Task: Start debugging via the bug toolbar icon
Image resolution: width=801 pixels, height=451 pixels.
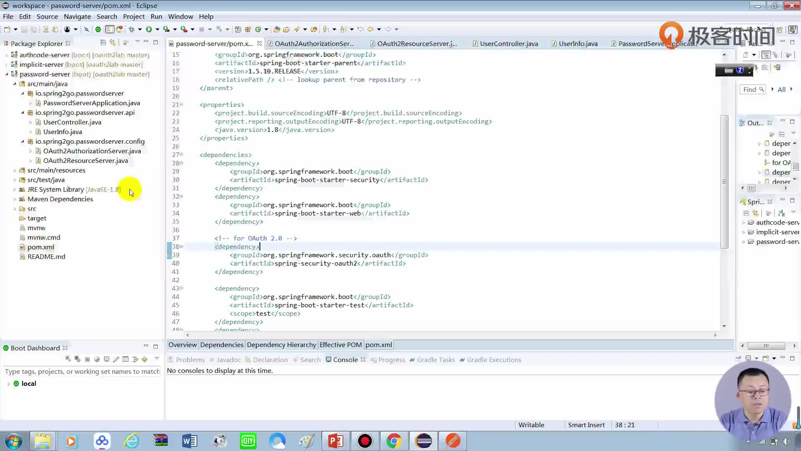Action: coord(132,29)
